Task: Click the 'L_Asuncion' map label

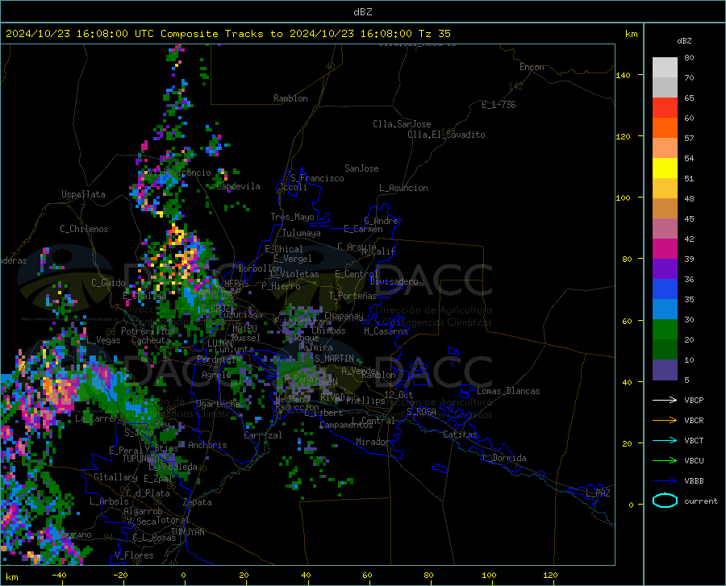Action: [x=403, y=188]
